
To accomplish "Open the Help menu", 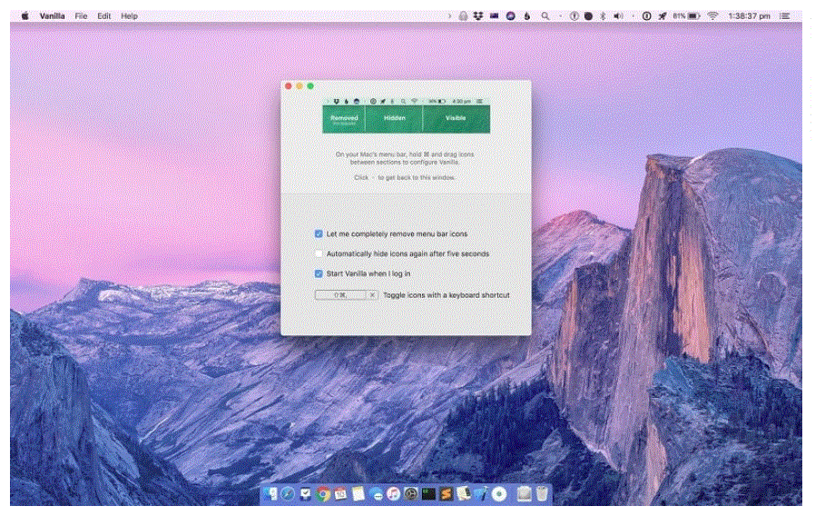I will coord(129,16).
